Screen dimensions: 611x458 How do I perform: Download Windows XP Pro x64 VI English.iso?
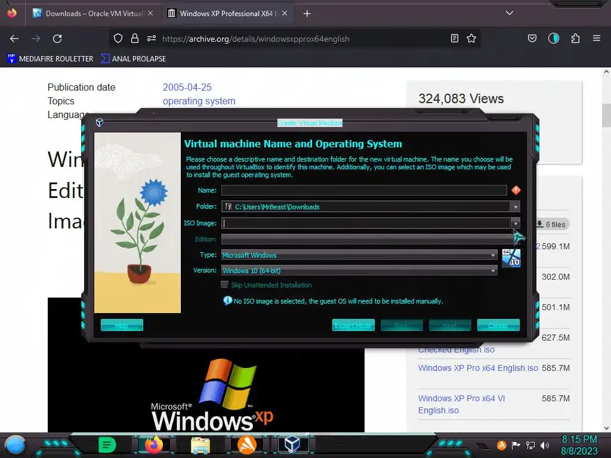(461, 404)
